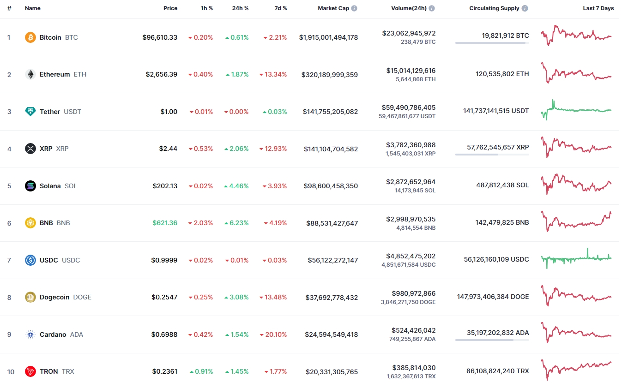
Task: Sort by the 7d % column header
Action: click(x=279, y=8)
